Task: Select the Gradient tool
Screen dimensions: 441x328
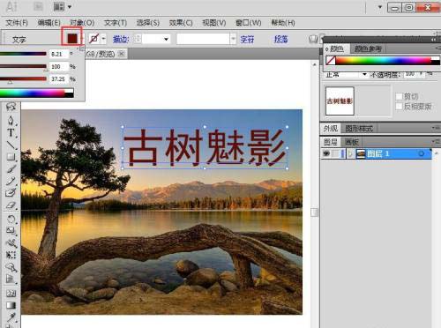Action: coord(11,305)
